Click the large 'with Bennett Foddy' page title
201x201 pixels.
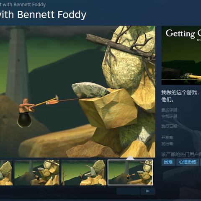[x=43, y=15]
